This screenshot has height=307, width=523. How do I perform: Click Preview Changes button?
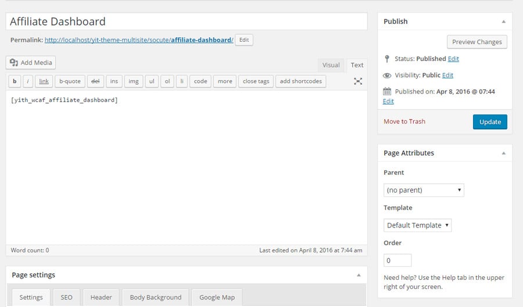pyautogui.click(x=477, y=42)
